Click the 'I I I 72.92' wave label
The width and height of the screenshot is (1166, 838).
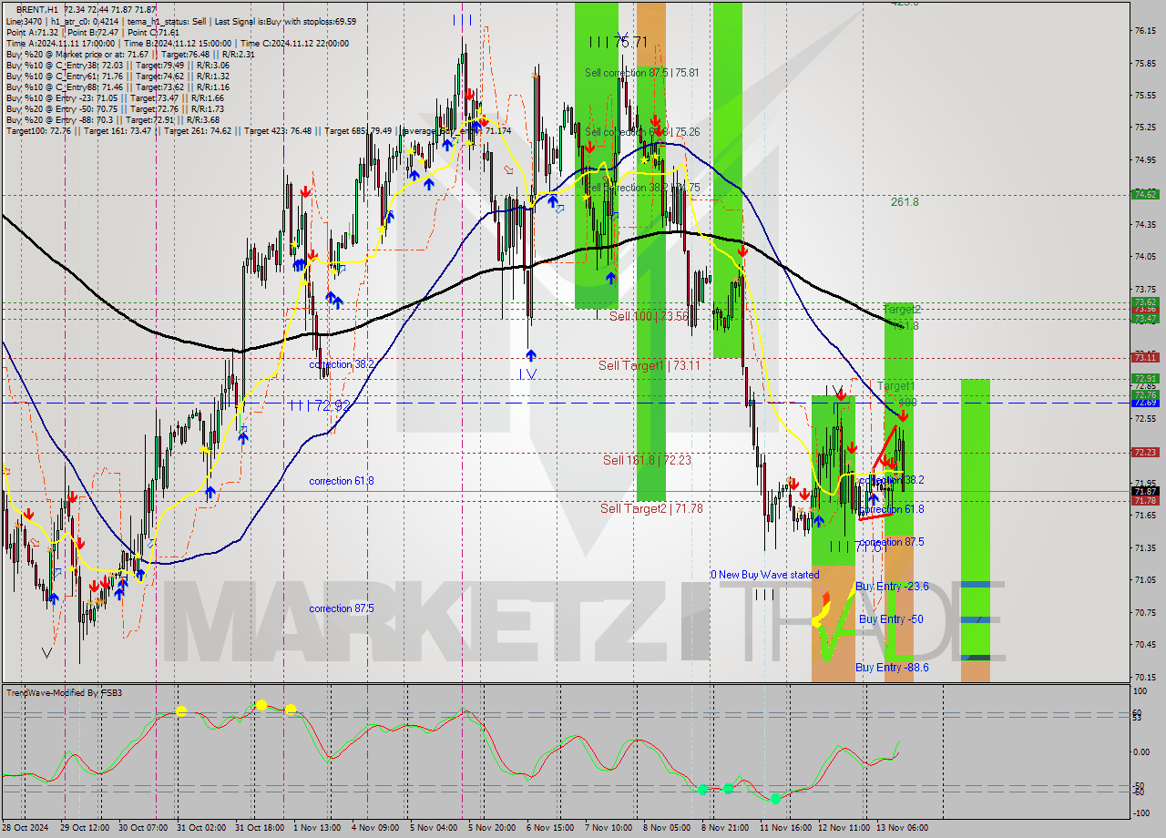320,405
